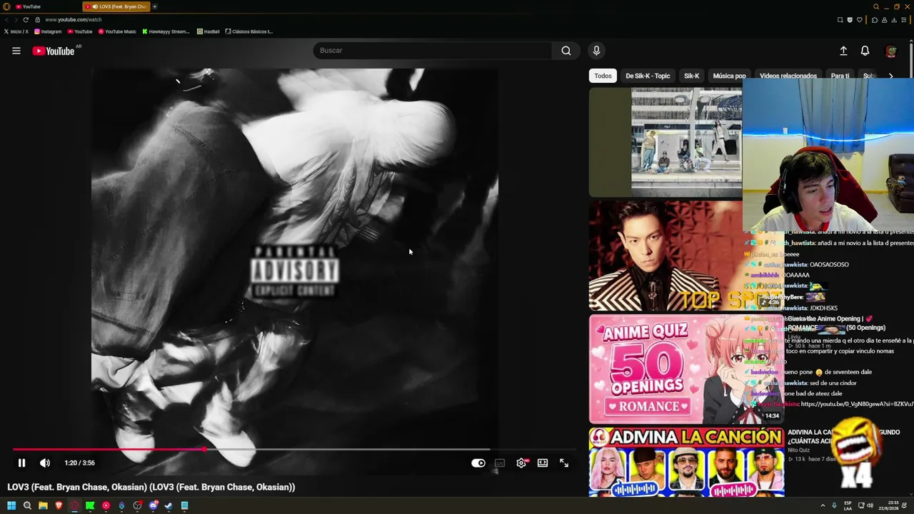Toggle subtitles in the player
The width and height of the screenshot is (914, 514).
tap(500, 463)
